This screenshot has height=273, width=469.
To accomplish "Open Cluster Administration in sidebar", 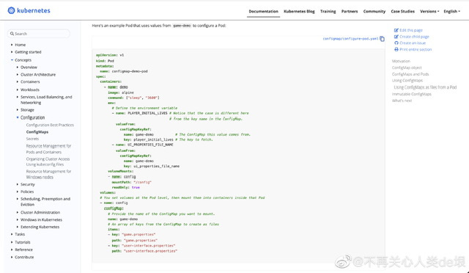I will (x=40, y=213).
